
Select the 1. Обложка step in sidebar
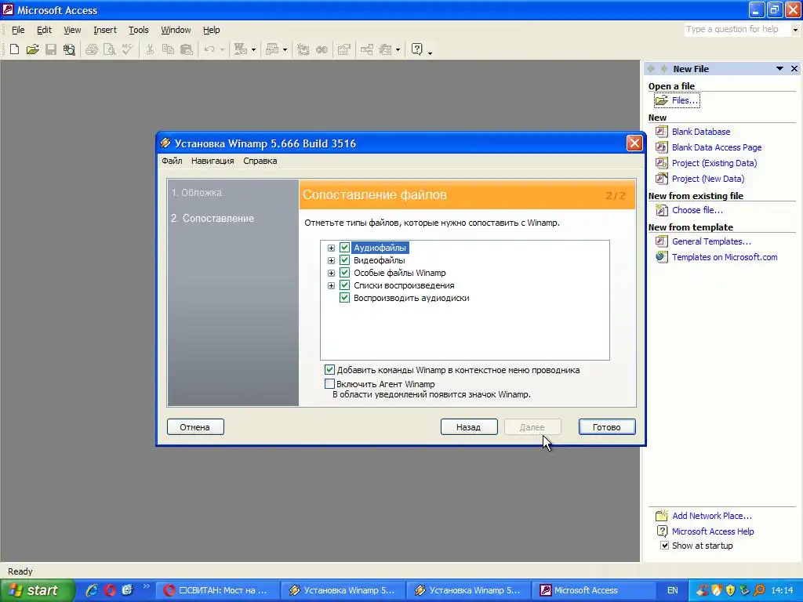click(x=197, y=193)
